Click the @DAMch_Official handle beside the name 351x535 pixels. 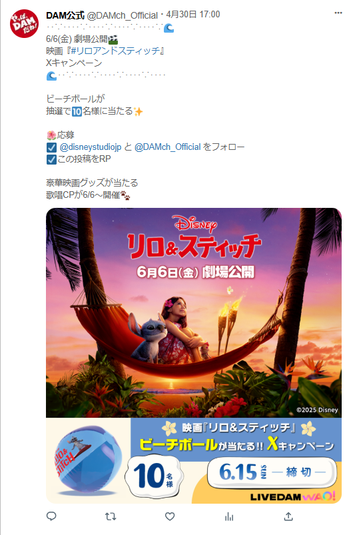(122, 15)
